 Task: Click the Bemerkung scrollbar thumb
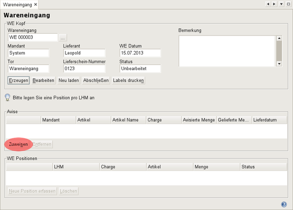279,51
